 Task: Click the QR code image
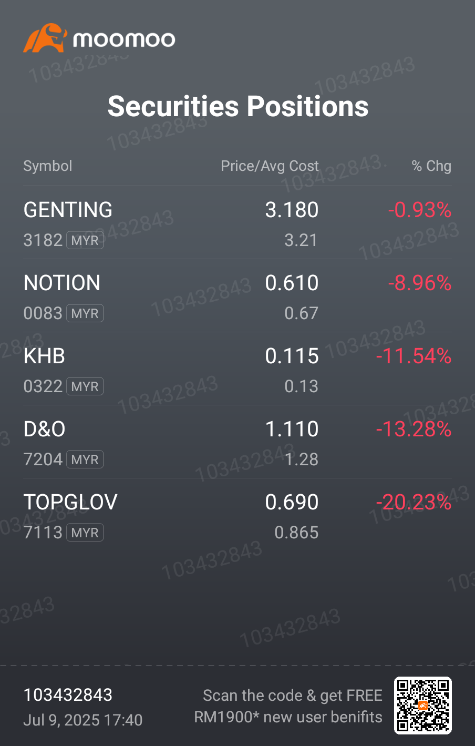423,706
